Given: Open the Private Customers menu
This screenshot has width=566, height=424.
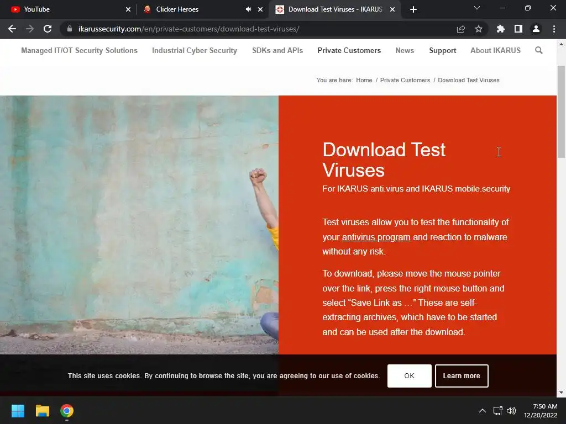Looking at the screenshot, I should click(349, 50).
